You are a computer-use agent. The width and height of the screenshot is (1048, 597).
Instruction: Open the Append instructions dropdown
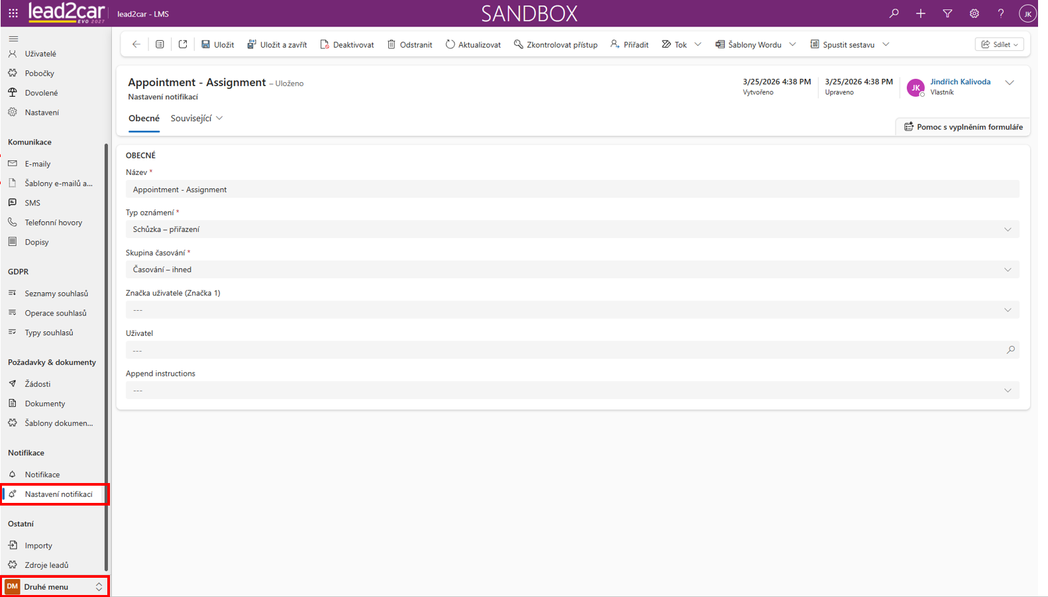coord(572,390)
